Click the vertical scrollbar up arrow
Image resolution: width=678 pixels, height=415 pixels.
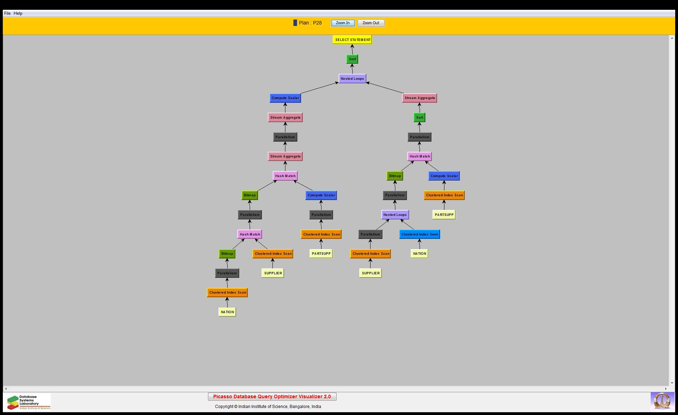click(x=672, y=38)
